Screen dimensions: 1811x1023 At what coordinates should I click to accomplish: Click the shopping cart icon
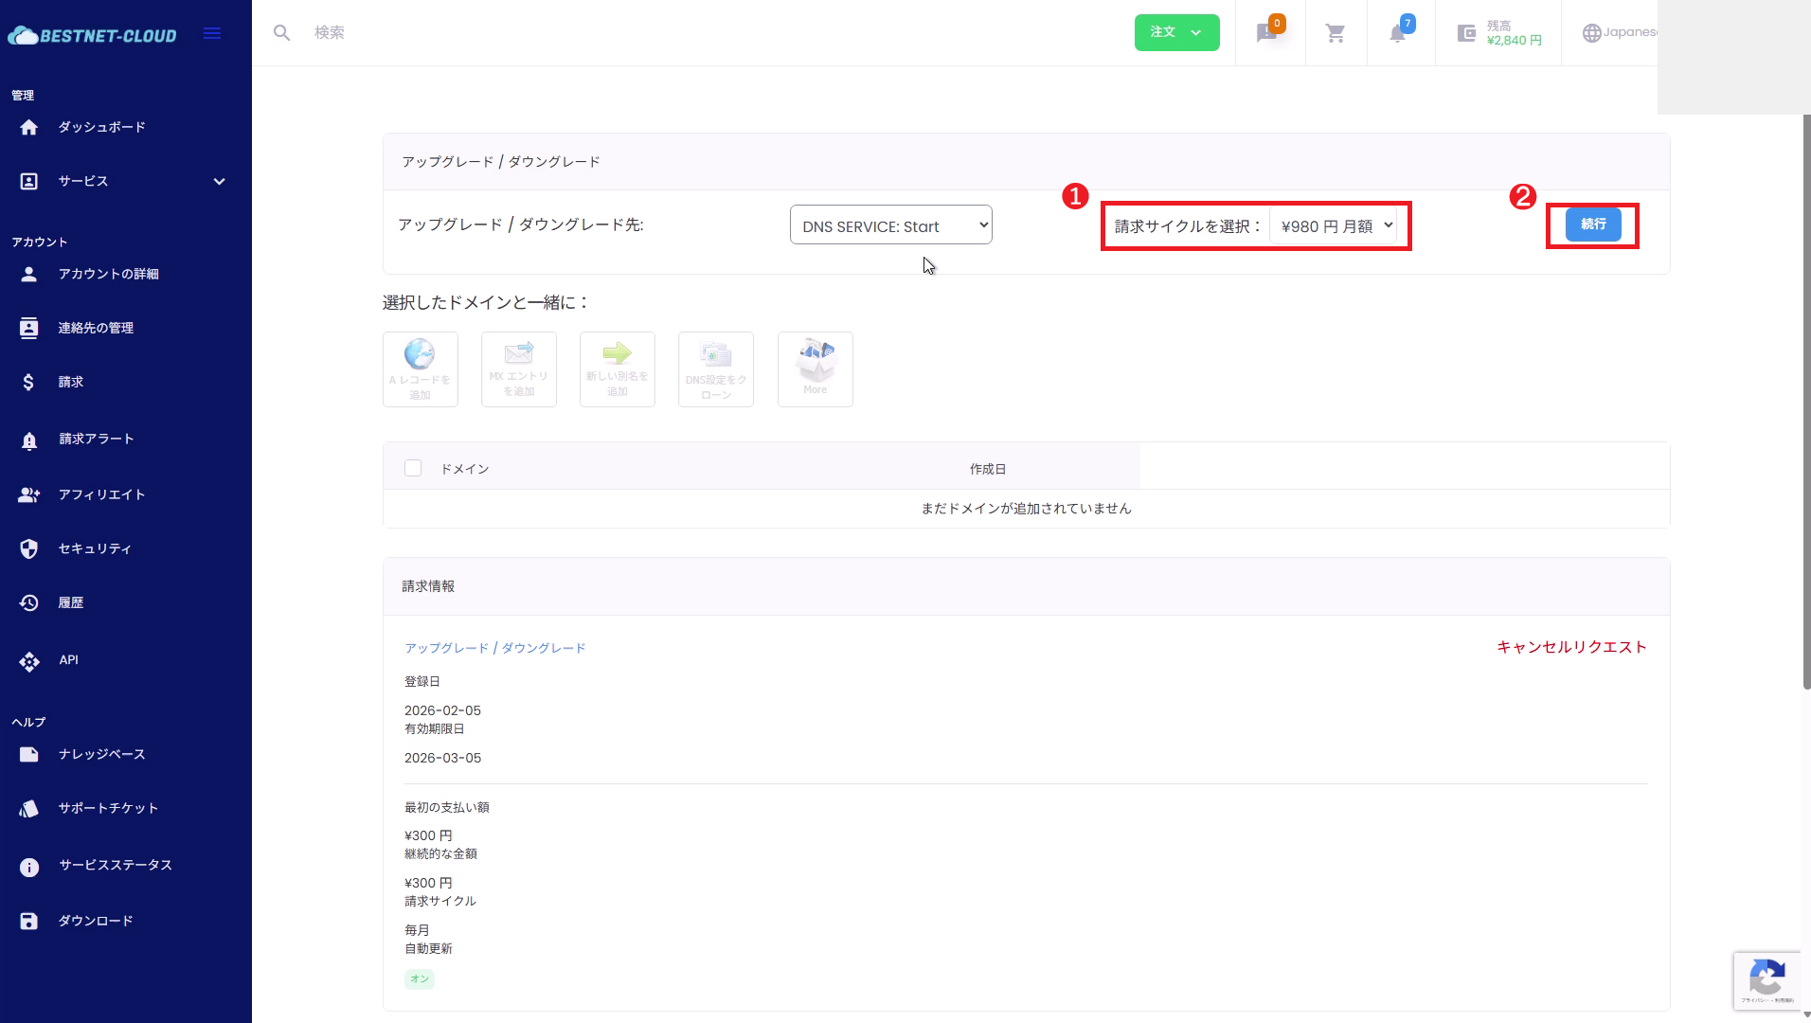click(x=1336, y=33)
